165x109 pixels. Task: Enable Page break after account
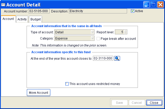98,38
